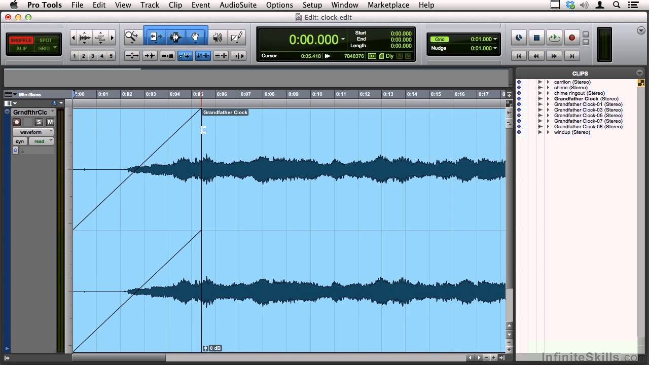Click the MIDI zoom button

click(x=100, y=38)
